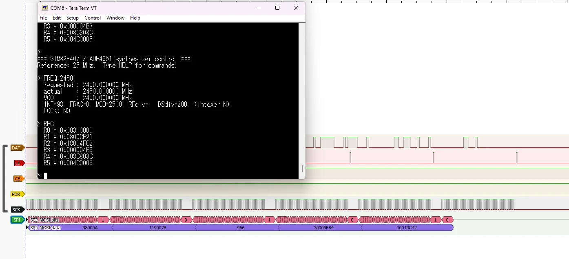The height and width of the screenshot is (259, 569).
Task: Click the SPI MOSI data value 98000A
Action: point(90,228)
